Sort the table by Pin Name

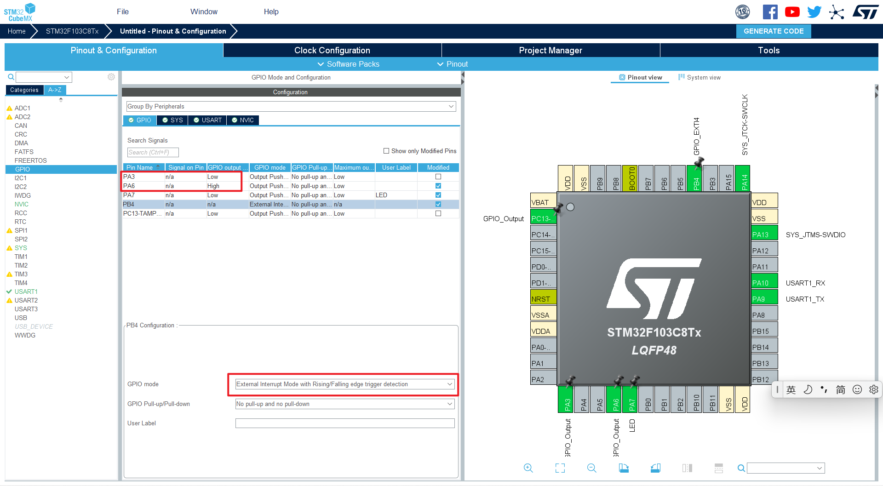coord(143,167)
